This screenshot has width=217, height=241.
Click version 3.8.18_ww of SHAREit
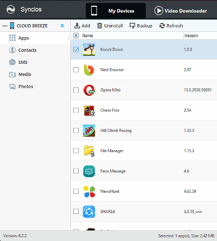click(x=193, y=212)
